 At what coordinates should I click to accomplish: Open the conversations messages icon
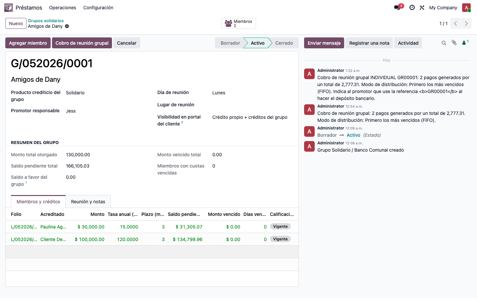397,8
